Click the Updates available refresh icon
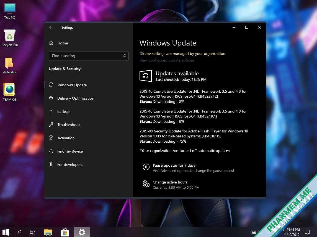 pyautogui.click(x=146, y=76)
